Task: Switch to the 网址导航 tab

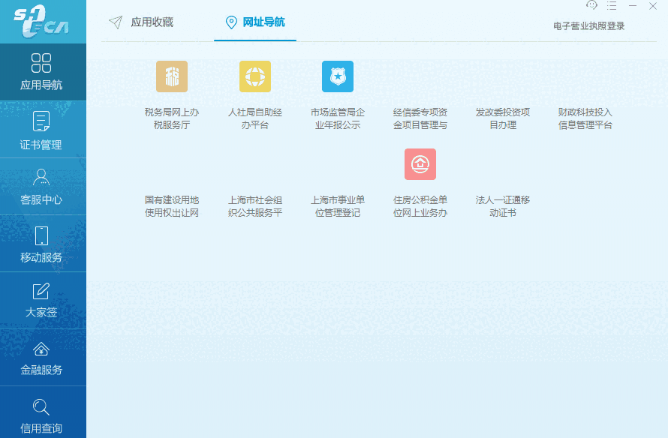Action: click(x=255, y=22)
